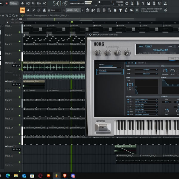Toggle the loop recording icon

point(44,3)
